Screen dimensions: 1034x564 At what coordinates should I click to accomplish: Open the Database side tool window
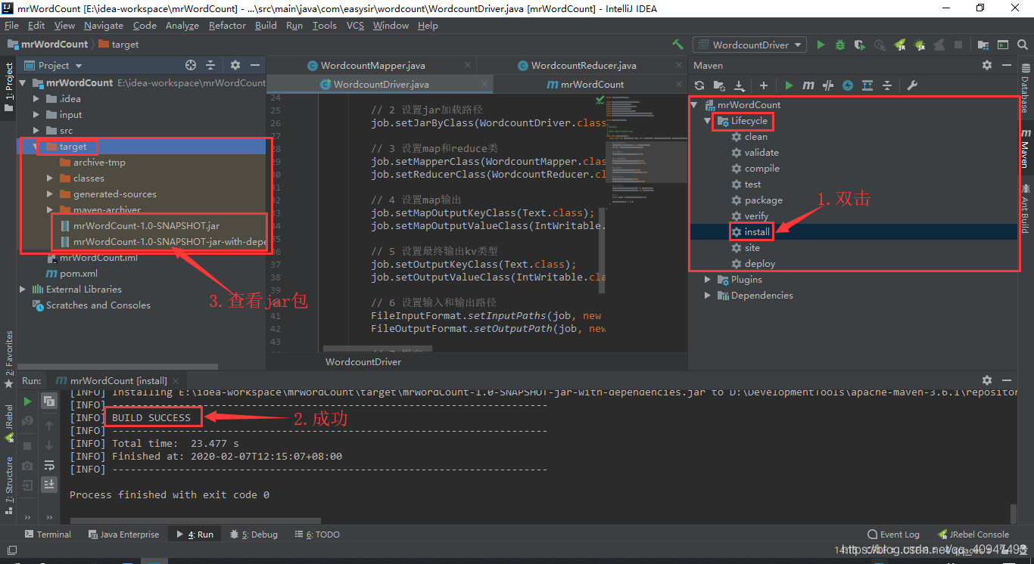tap(1025, 90)
